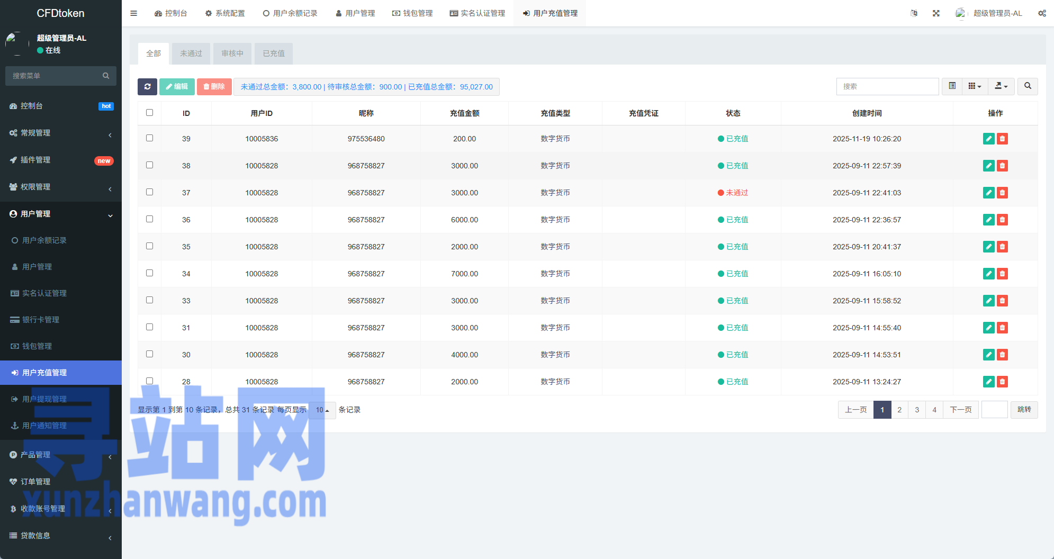The image size is (1054, 559).
Task: Click the hamburger menu toggle icon
Action: [133, 13]
